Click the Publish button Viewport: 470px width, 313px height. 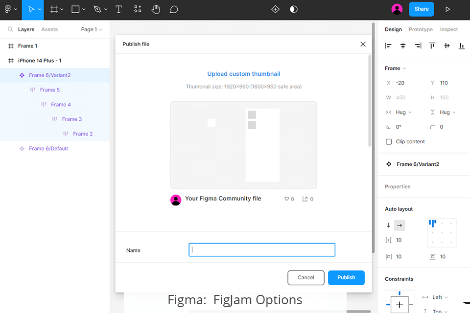pyautogui.click(x=346, y=278)
